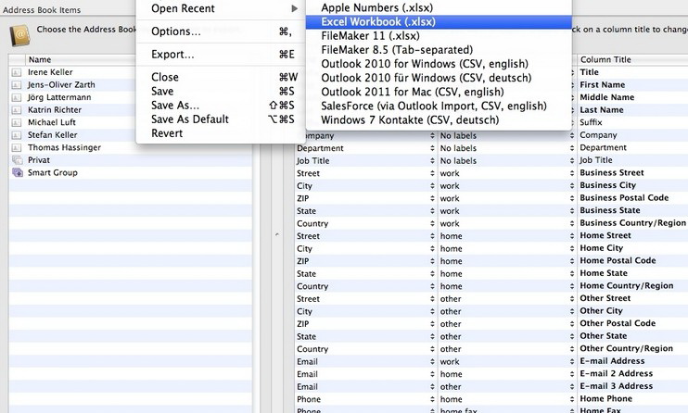Click the Last Name column title
Image resolution: width=688 pixels, height=413 pixels.
tap(601, 110)
